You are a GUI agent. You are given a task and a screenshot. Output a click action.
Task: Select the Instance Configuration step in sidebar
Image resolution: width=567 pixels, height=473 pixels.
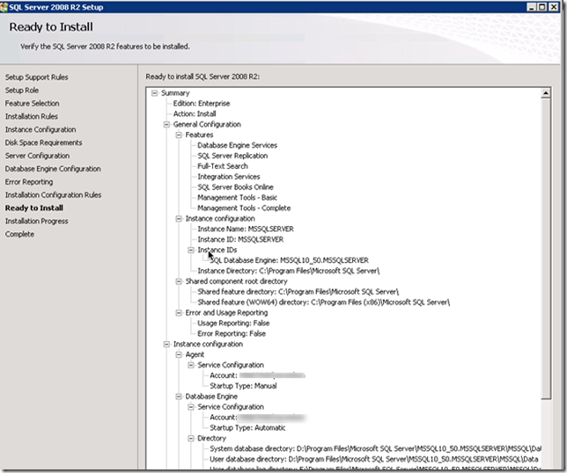point(40,129)
